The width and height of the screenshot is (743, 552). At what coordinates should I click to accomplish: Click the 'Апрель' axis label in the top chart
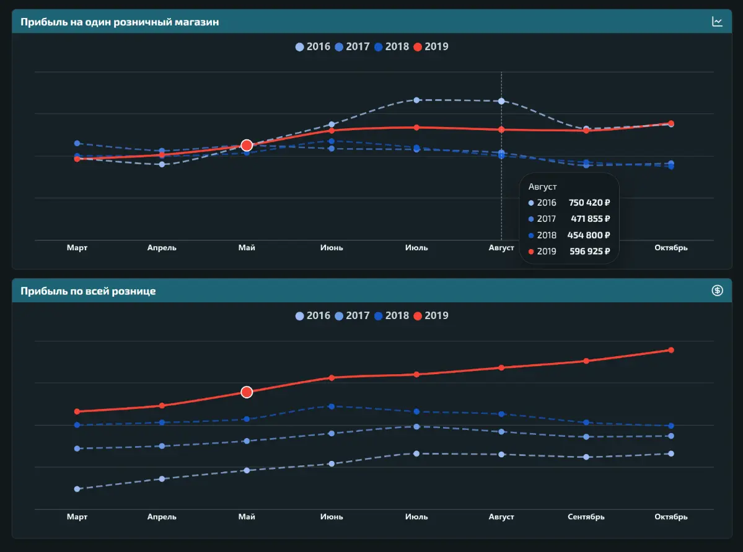tap(162, 247)
